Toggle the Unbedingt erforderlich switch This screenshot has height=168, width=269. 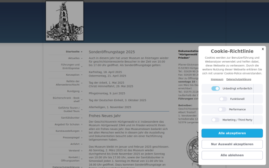click(x=216, y=88)
